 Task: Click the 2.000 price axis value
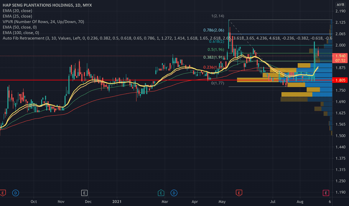click(340, 45)
